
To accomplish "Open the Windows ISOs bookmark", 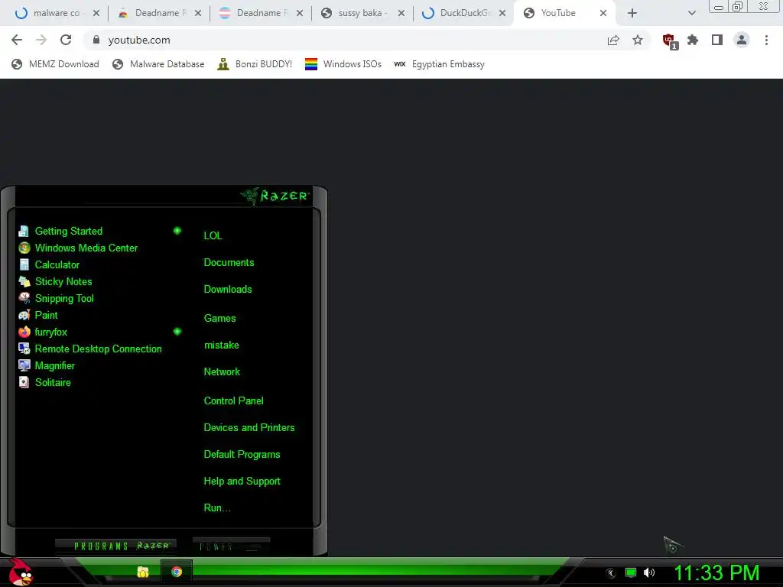I will tap(343, 64).
